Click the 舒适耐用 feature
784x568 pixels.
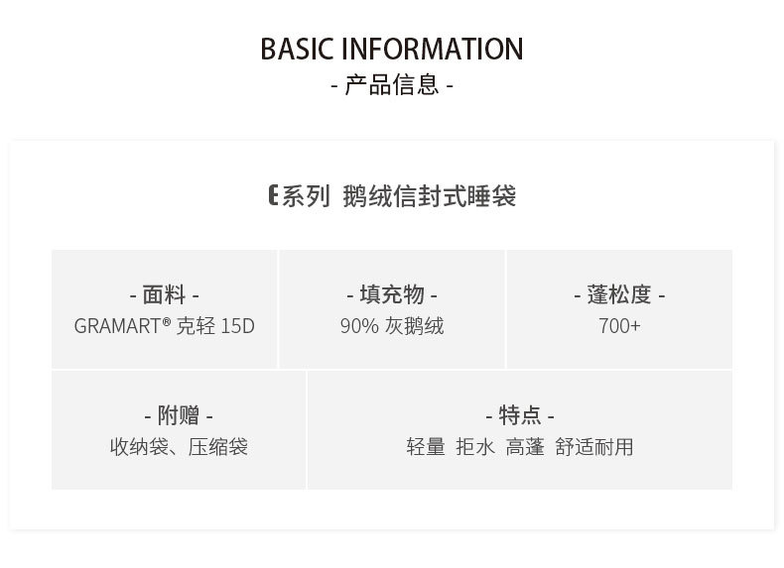coord(594,447)
